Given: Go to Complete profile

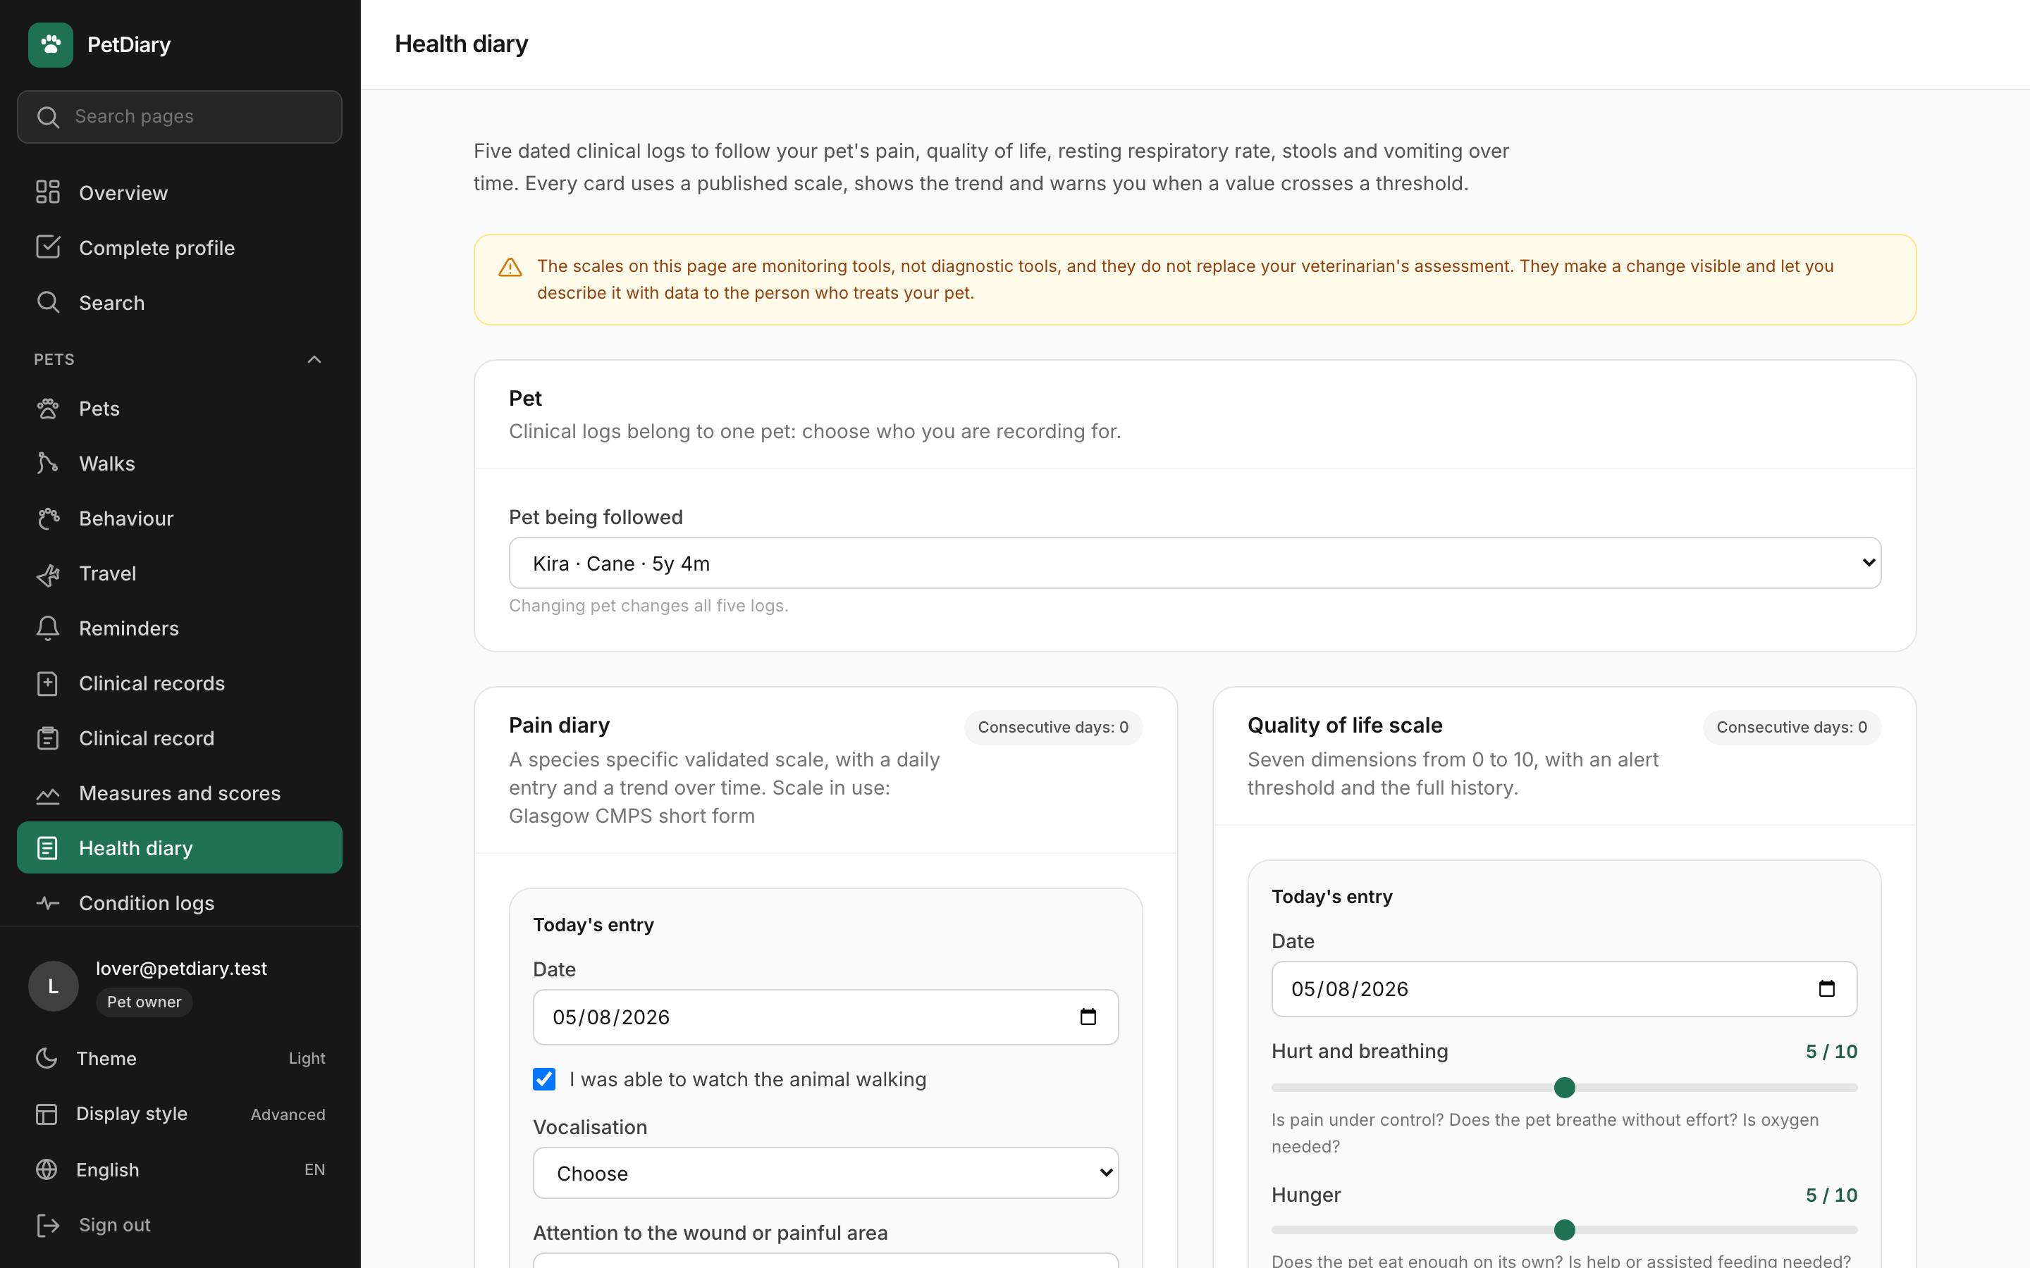Looking at the screenshot, I should tap(180, 247).
